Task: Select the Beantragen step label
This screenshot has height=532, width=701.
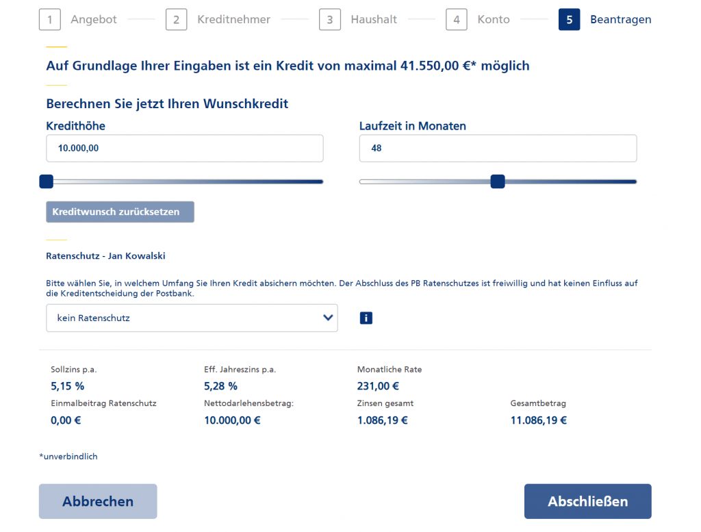Action: [x=620, y=19]
